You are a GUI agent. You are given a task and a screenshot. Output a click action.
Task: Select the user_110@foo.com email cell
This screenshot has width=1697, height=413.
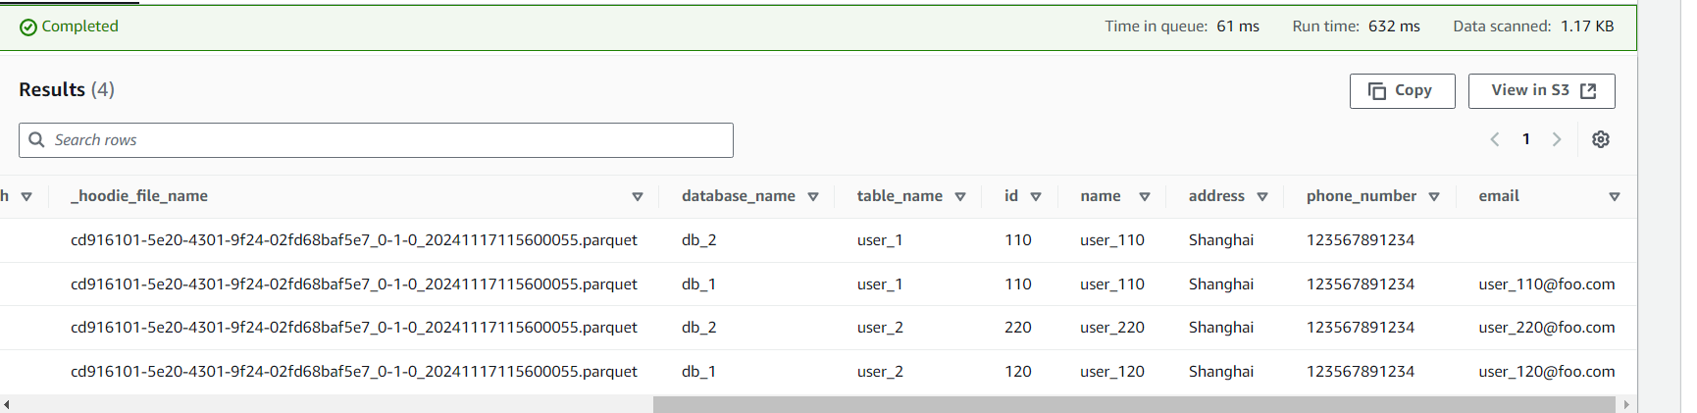tap(1546, 284)
